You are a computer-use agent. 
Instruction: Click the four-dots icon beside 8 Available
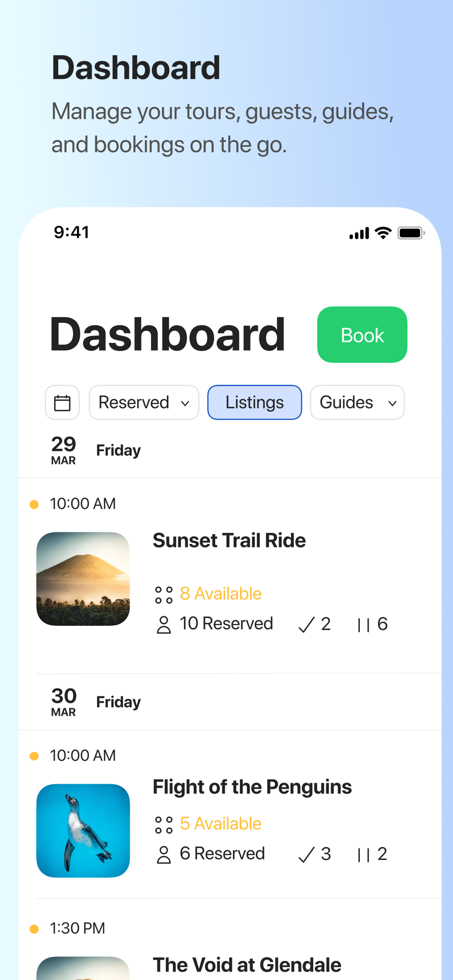(x=164, y=595)
